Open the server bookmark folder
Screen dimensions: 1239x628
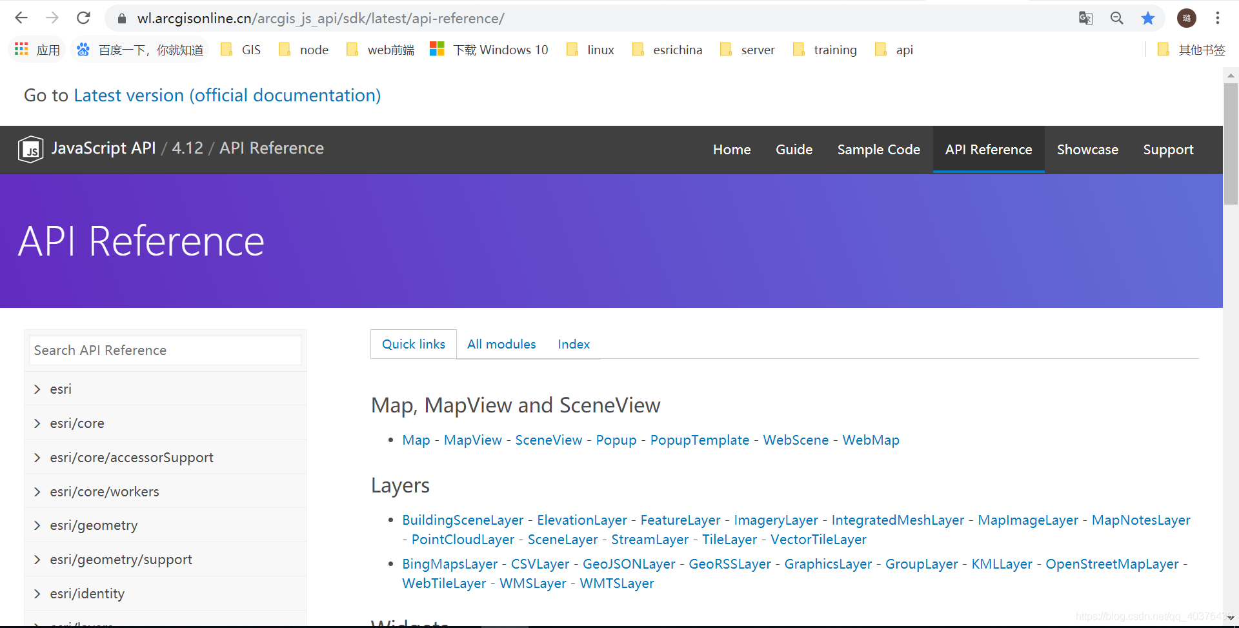[x=747, y=50]
